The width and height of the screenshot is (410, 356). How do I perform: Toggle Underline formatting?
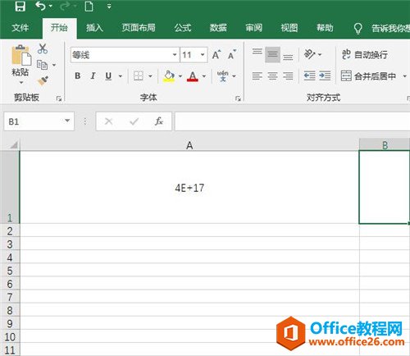click(108, 75)
